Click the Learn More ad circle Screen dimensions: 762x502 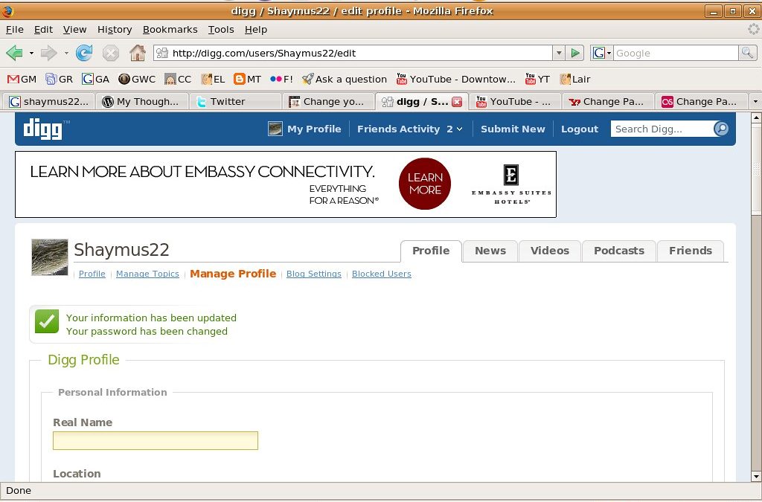tap(425, 184)
